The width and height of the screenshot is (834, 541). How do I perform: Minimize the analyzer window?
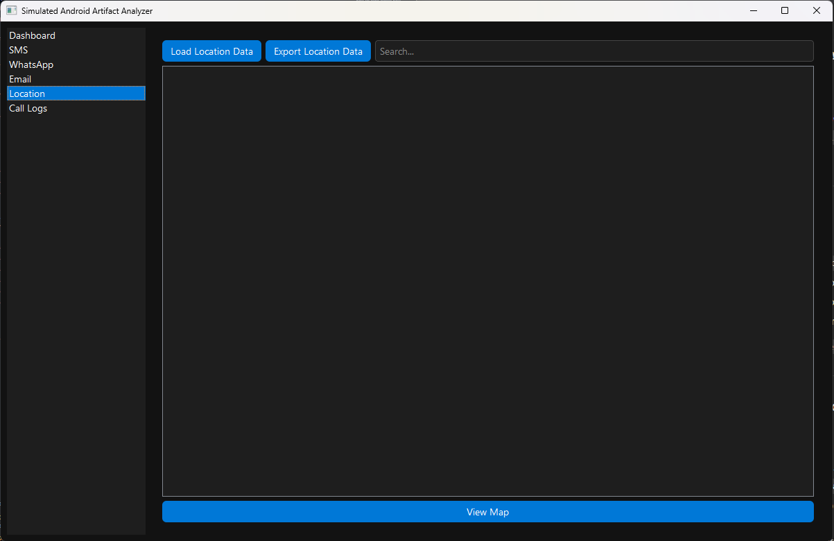tap(753, 10)
